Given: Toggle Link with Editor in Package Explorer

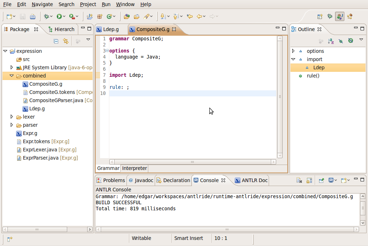Looking at the screenshot, I should [66, 41].
